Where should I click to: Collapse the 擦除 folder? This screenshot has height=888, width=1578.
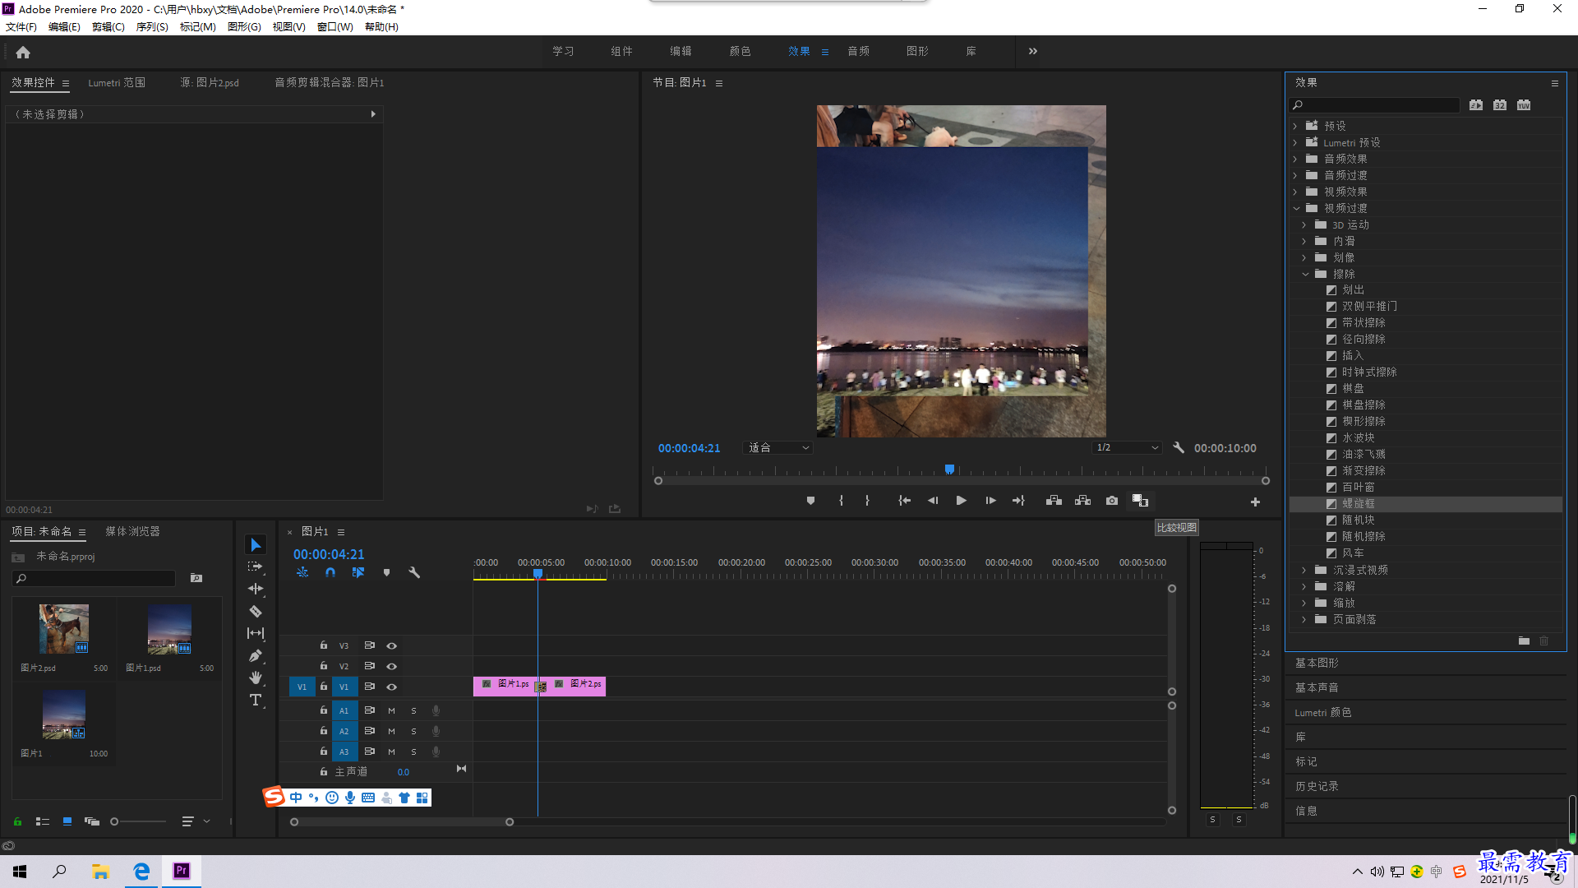coord(1305,274)
